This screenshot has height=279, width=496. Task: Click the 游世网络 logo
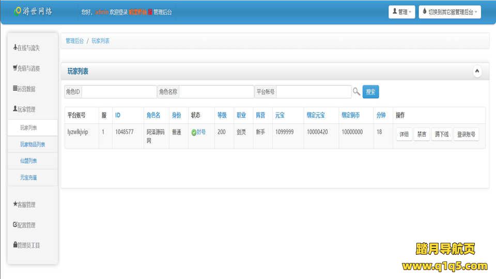33,11
